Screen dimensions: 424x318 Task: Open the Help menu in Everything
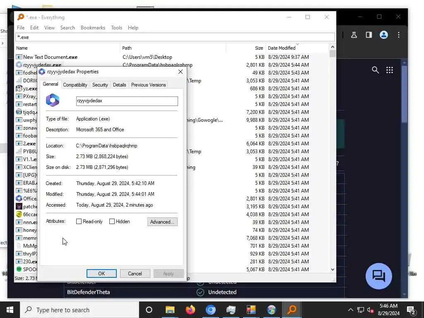[133, 28]
